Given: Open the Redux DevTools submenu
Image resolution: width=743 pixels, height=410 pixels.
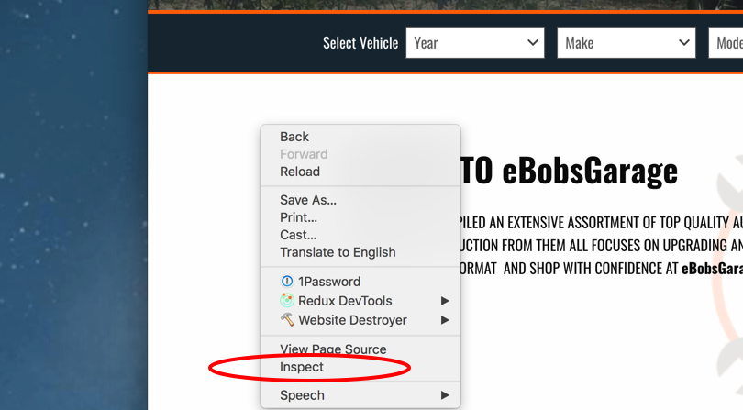Looking at the screenshot, I should (x=360, y=301).
